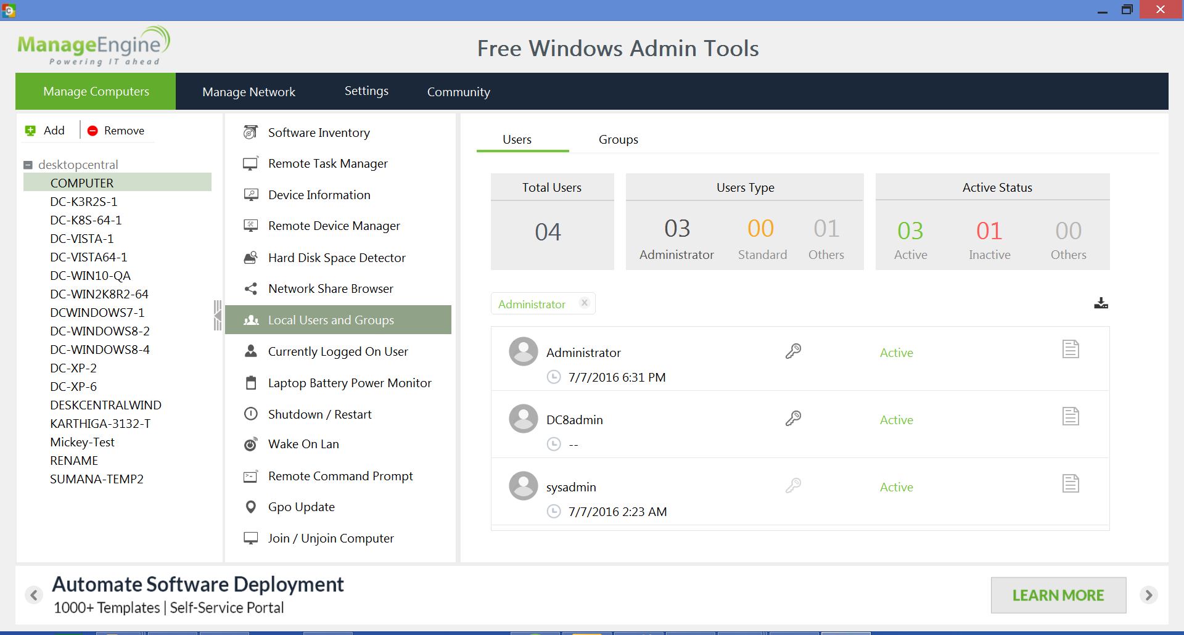Open Shutdown / Restart power icon

point(250,414)
